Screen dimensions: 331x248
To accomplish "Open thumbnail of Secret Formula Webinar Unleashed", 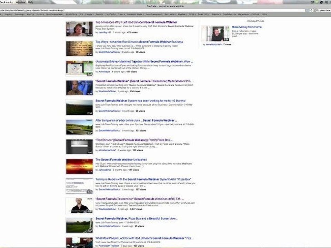I will coord(79,166).
